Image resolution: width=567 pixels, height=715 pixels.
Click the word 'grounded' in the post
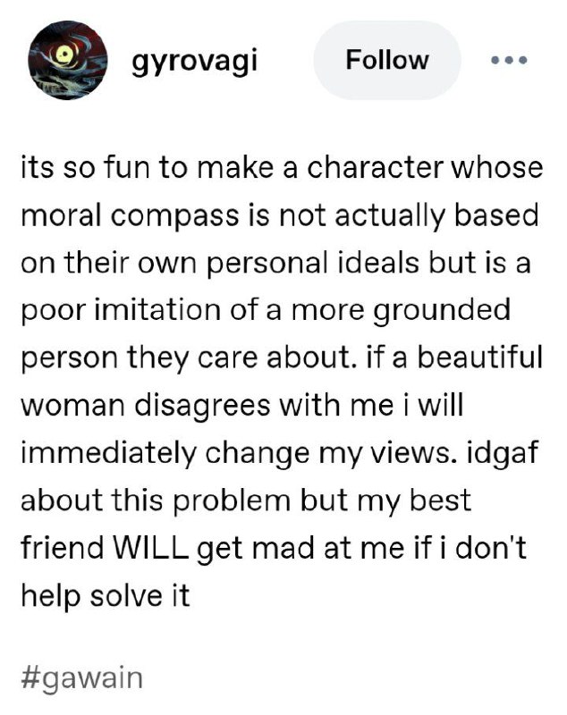point(442,311)
